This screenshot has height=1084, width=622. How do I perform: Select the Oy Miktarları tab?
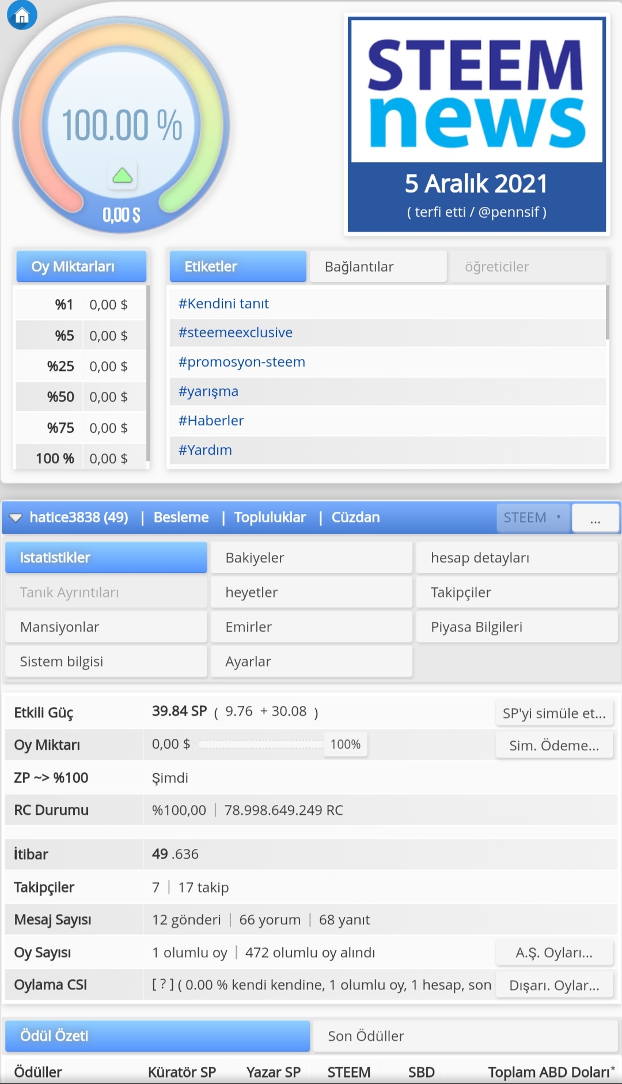81,266
